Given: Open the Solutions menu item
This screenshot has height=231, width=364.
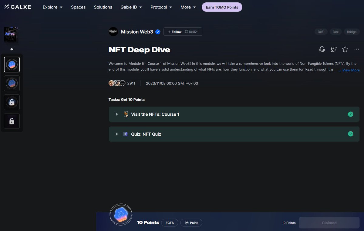Looking at the screenshot, I should 103,7.
